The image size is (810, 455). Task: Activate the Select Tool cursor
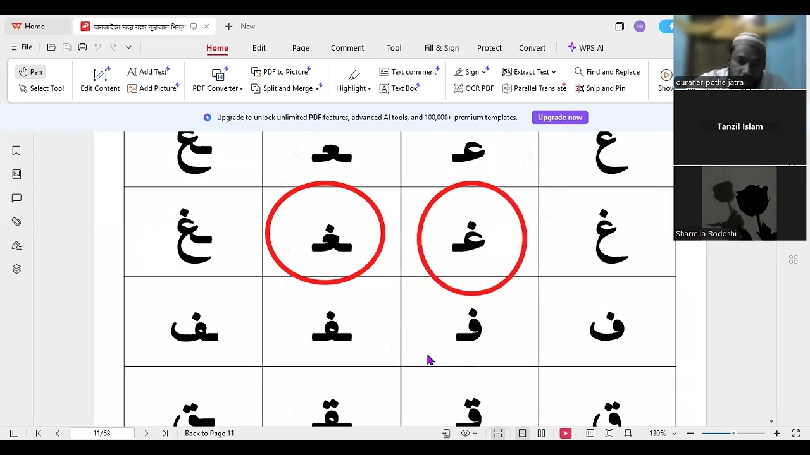[x=41, y=88]
